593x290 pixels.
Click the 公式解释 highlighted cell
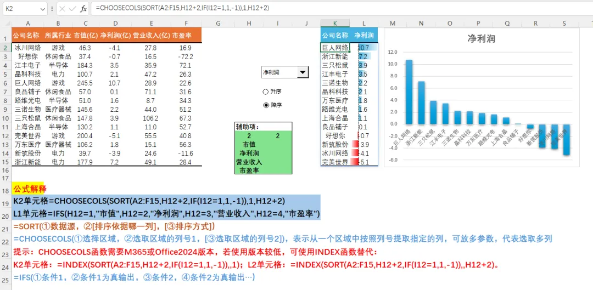[29, 189]
